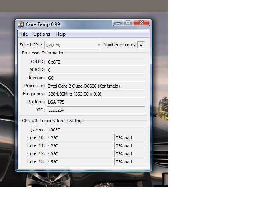Screen dimensions: 256x205
Task: Click the Core #3 load percentage
Action: click(x=130, y=162)
